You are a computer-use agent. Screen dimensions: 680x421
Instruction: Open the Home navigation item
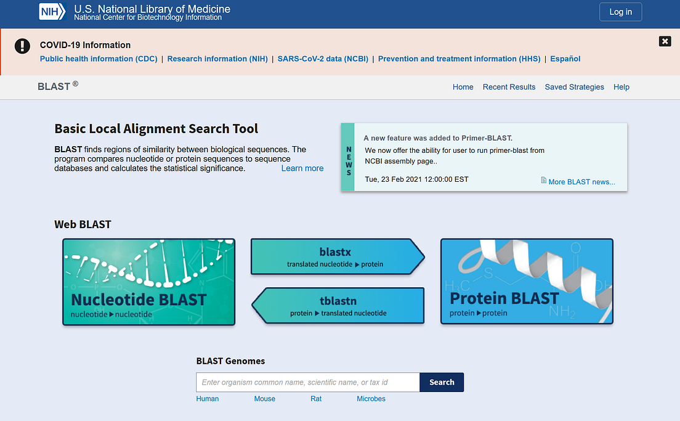point(463,87)
